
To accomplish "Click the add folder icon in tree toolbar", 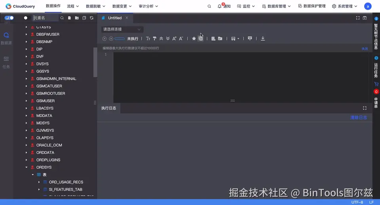I will tap(77, 18).
